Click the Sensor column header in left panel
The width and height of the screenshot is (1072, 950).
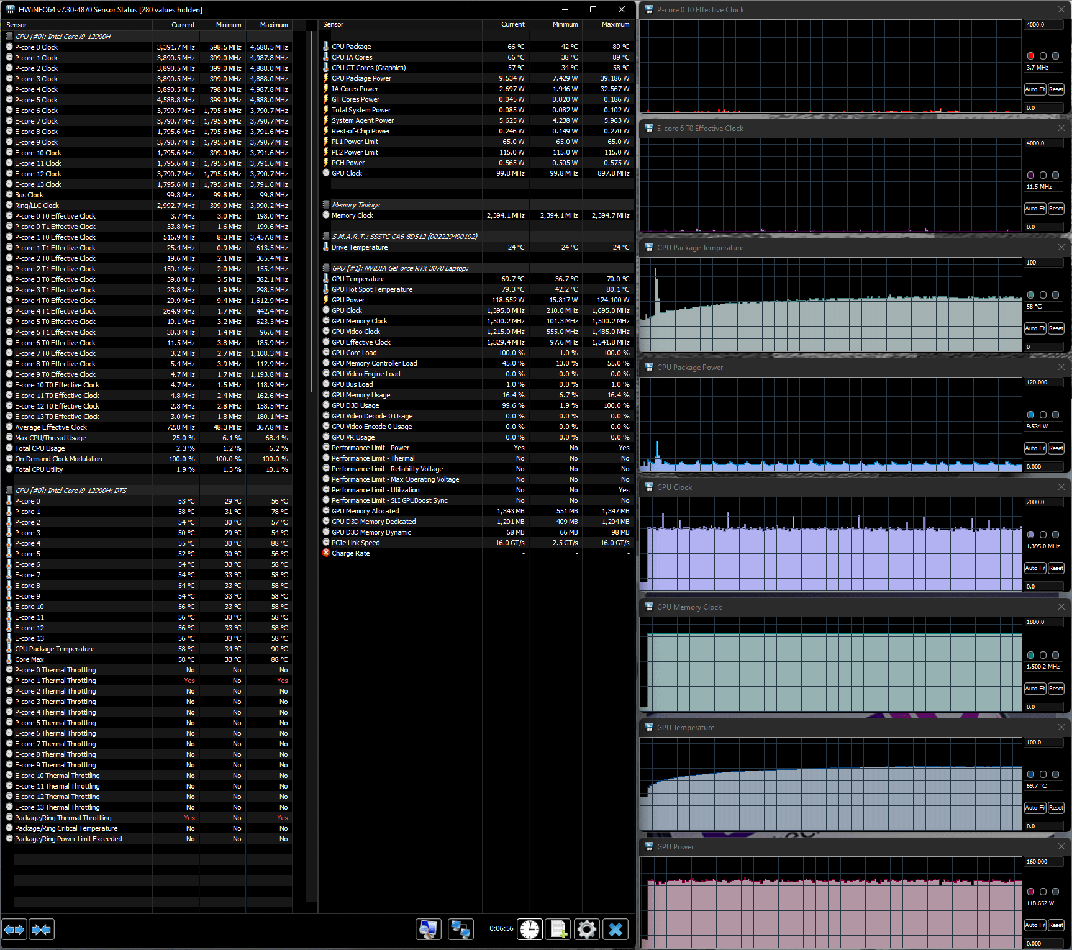77,25
